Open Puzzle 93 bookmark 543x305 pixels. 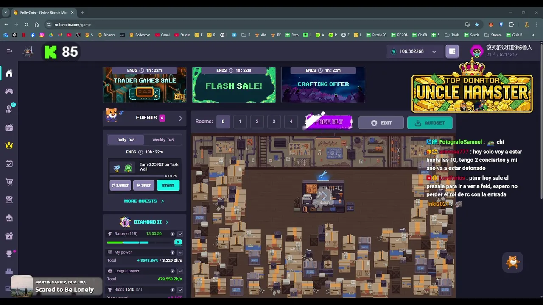click(x=376, y=35)
